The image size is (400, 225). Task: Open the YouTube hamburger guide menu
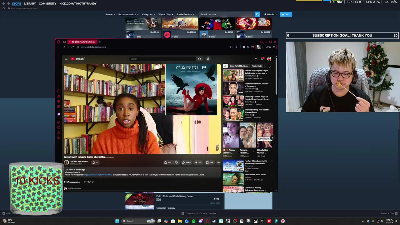click(x=66, y=59)
